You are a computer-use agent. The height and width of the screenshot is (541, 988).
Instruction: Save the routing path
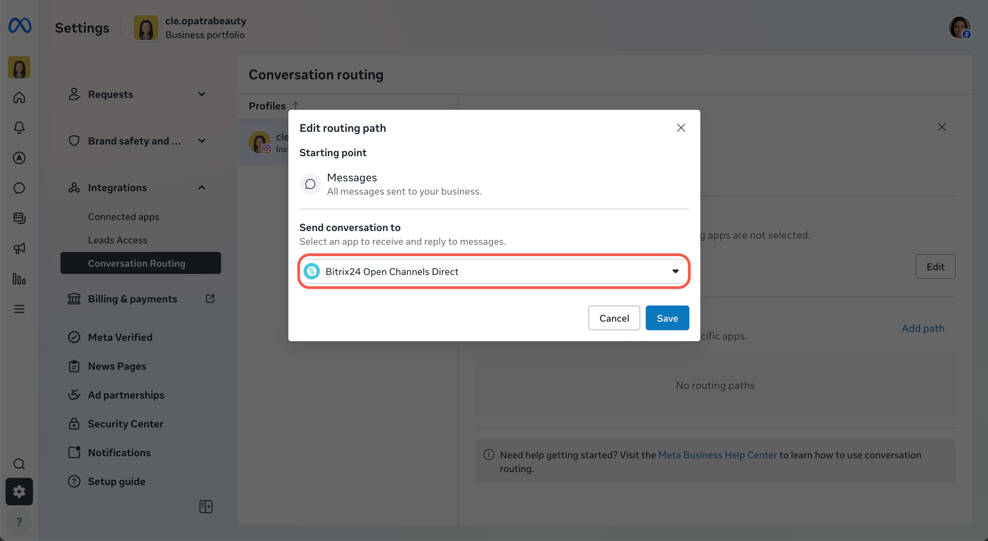pyautogui.click(x=667, y=318)
